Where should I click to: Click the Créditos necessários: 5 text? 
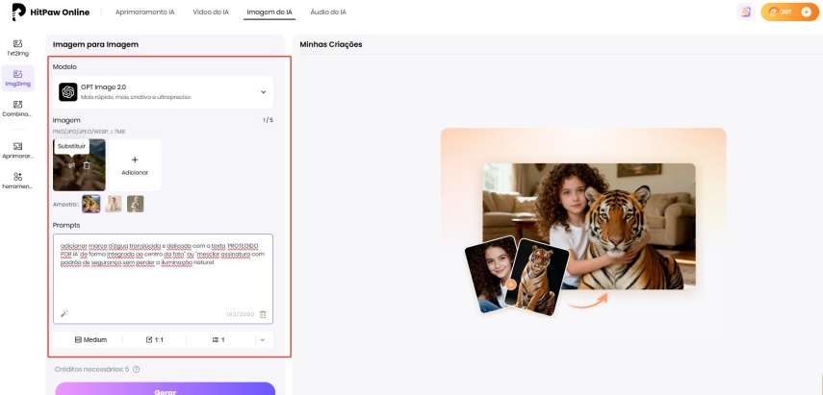(91, 369)
